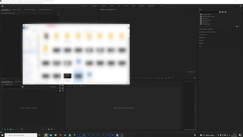This screenshot has height=137, width=243.
Task: Switch Project panel to list view
Action: tap(5, 129)
